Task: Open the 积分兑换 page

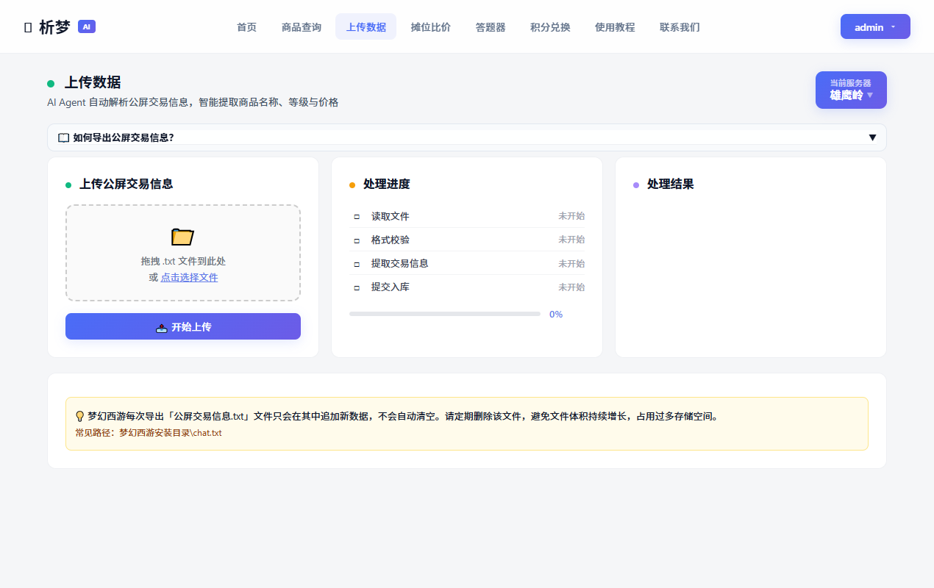Action: [x=550, y=27]
